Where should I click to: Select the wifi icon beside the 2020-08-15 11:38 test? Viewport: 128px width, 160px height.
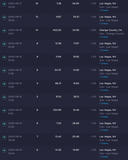[x=4, y=71]
